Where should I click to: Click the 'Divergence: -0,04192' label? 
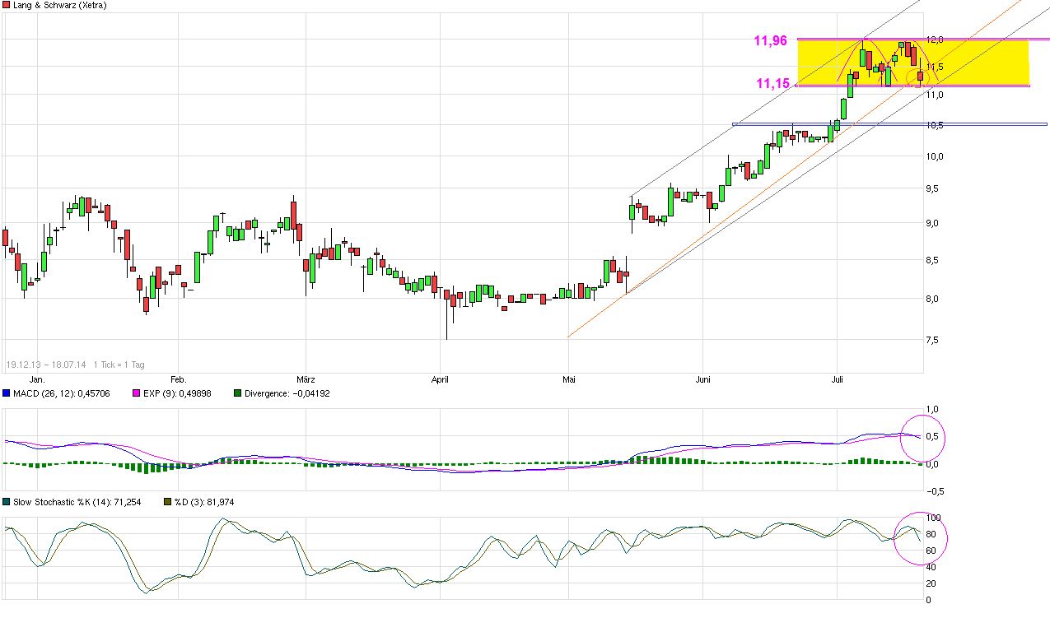click(x=287, y=393)
